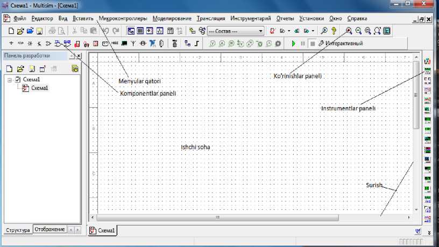
Task: Create a new design from main toolbar
Action: 11,31
